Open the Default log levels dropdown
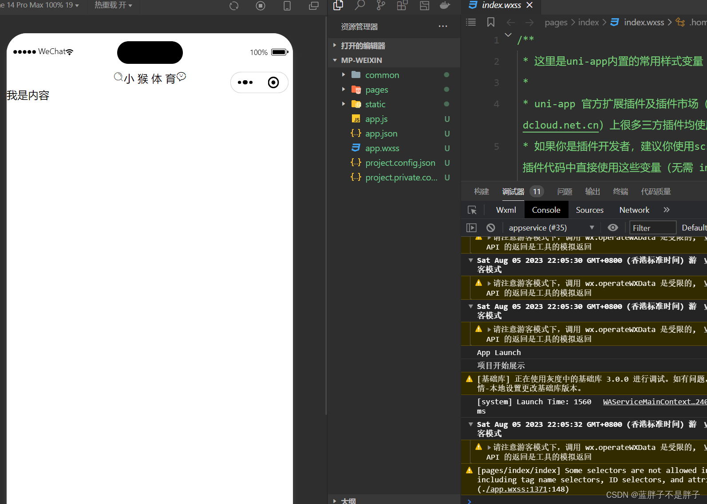The width and height of the screenshot is (707, 504). [694, 228]
